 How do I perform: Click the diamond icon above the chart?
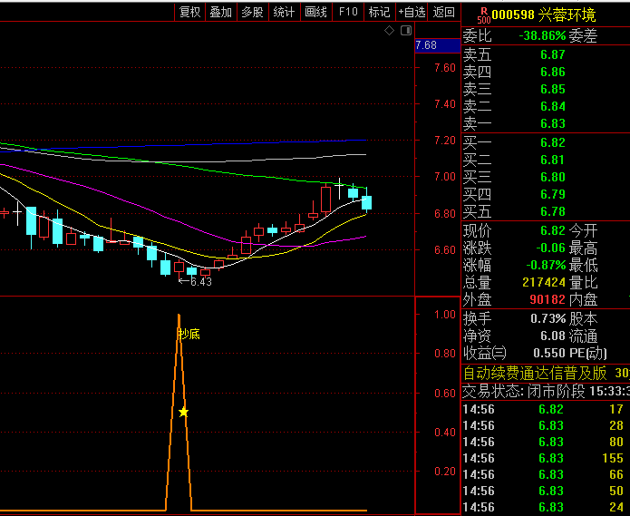click(389, 31)
